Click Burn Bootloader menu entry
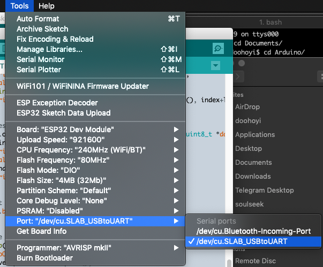 click(44, 258)
